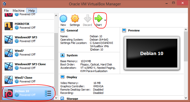190x102 pixels.
Task: Click the Display section screen icon
Action: coord(62,77)
